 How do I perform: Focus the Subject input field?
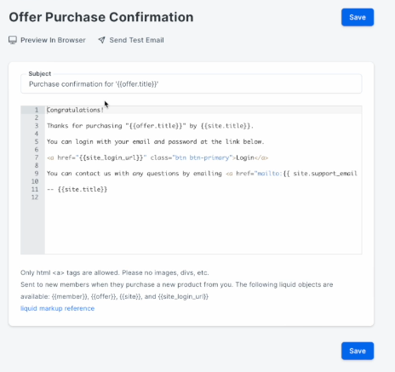191,84
